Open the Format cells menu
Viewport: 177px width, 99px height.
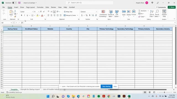pyautogui.click(x=134, y=13)
